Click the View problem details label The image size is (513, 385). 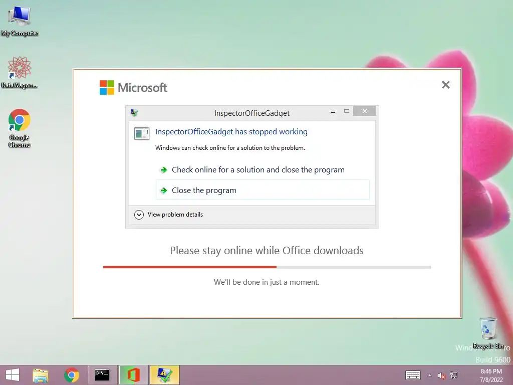[175, 215]
